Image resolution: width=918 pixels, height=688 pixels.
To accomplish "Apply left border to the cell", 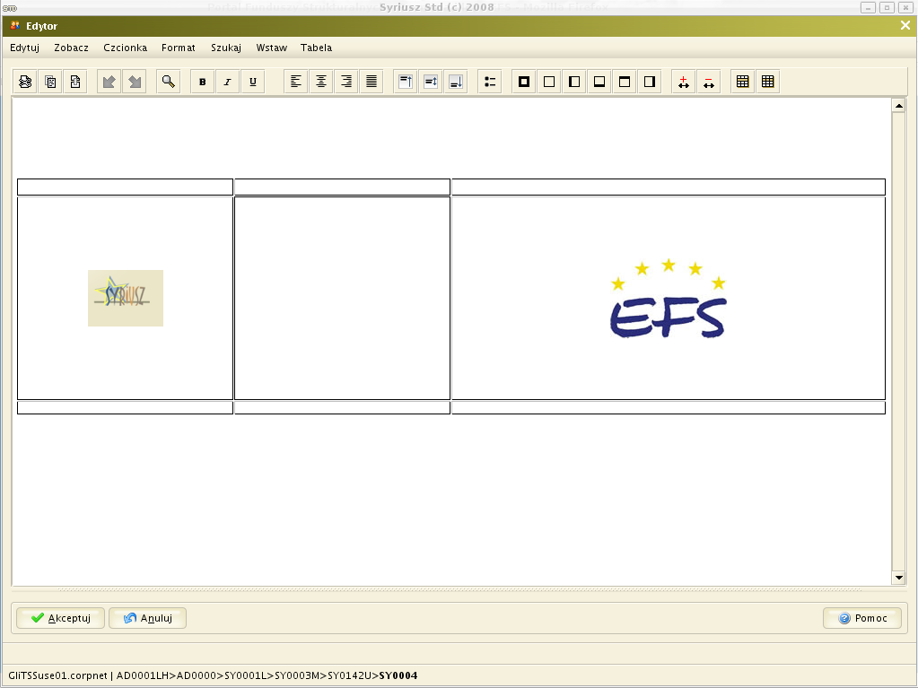I will tap(574, 82).
